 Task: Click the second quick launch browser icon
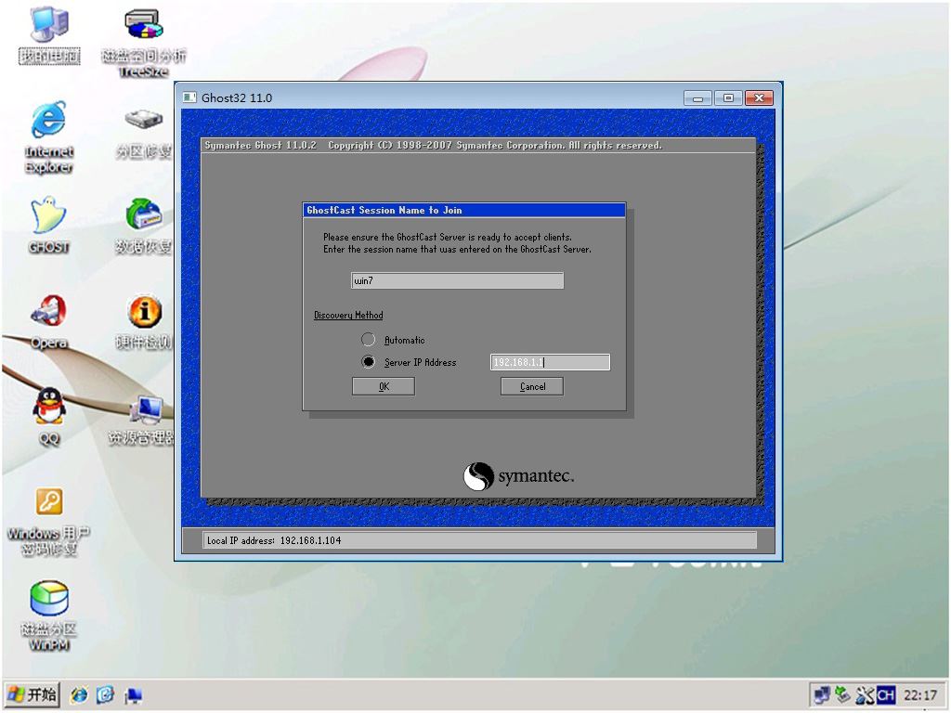(106, 694)
